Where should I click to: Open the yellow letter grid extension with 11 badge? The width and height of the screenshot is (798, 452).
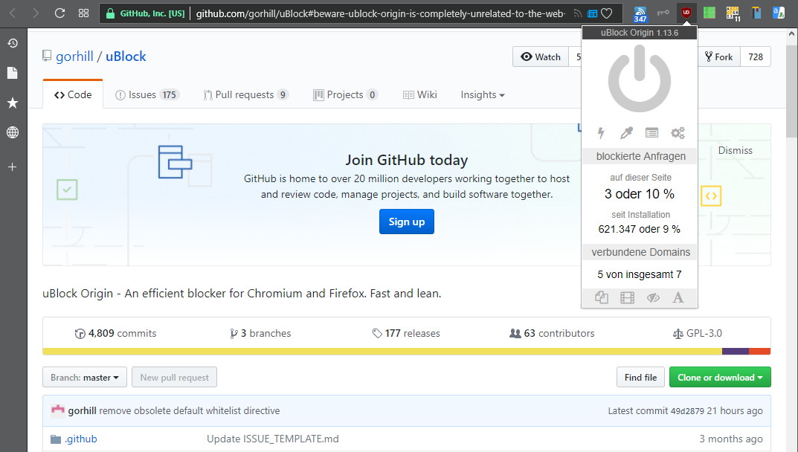(x=733, y=13)
